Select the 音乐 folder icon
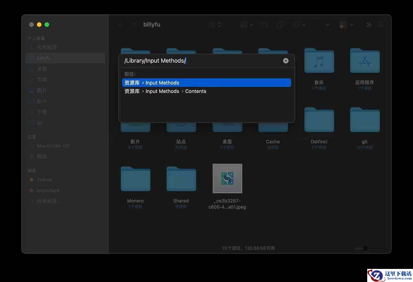 pyautogui.click(x=319, y=61)
